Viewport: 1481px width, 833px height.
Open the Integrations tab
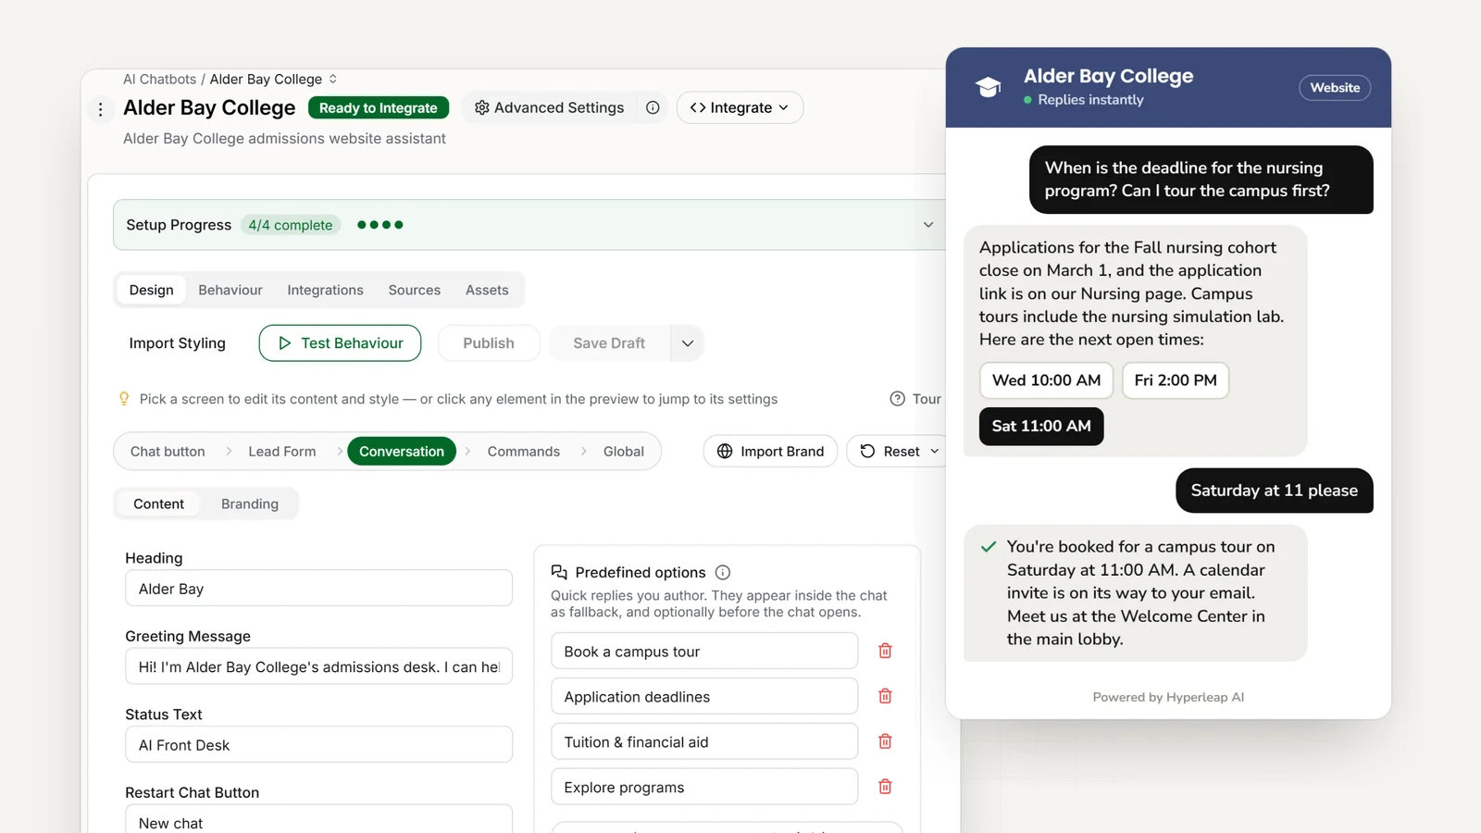325,290
